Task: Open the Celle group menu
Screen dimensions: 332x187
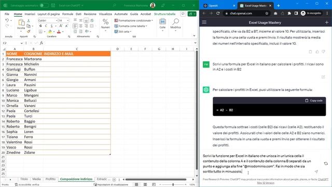Action: pos(162,25)
